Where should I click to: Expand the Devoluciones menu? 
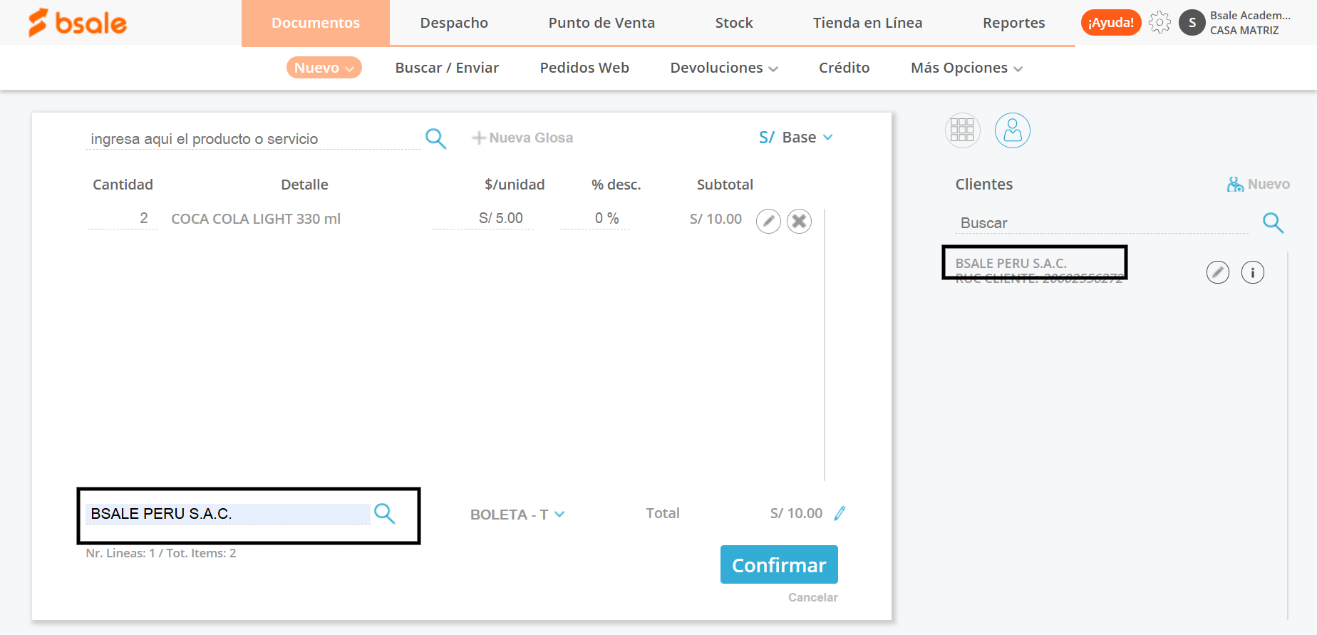tap(724, 68)
